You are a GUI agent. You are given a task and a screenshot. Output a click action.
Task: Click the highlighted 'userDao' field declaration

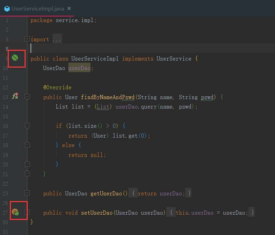(79, 68)
